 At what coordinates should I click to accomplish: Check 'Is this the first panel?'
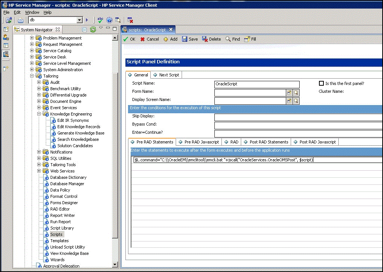[322, 83]
